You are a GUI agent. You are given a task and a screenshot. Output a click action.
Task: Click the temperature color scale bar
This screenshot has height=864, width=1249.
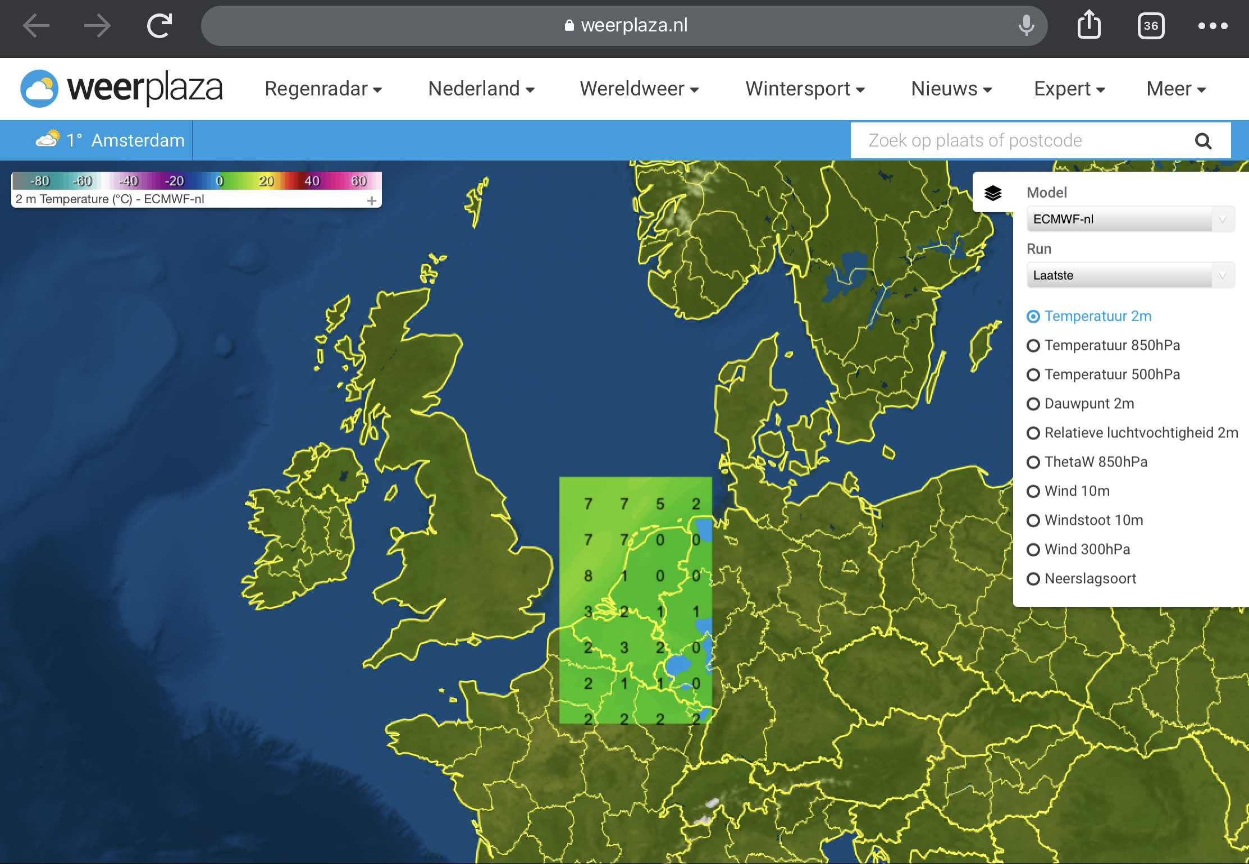pyautogui.click(x=197, y=181)
